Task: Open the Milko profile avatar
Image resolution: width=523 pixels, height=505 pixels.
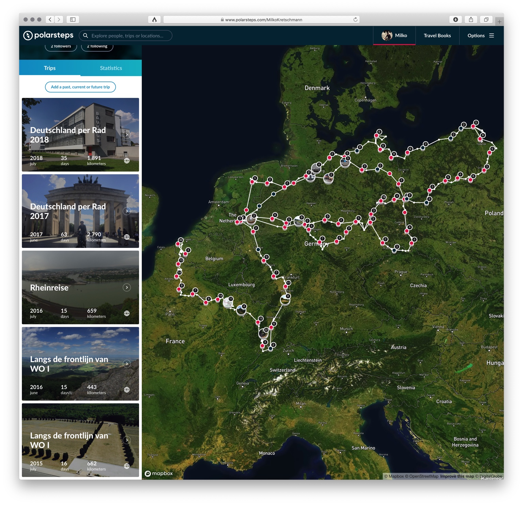Action: coord(387,35)
